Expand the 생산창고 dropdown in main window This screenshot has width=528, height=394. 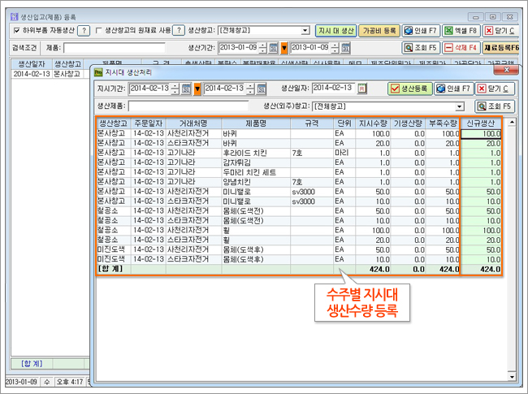point(305,31)
